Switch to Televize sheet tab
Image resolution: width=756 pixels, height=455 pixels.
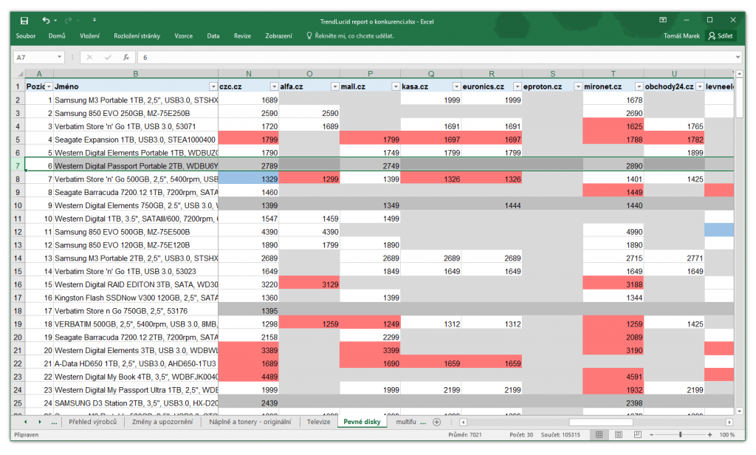(319, 422)
